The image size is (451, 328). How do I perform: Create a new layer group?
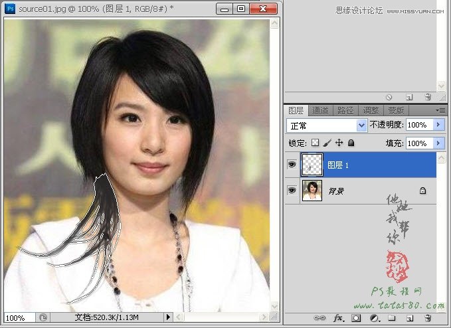(x=391, y=317)
